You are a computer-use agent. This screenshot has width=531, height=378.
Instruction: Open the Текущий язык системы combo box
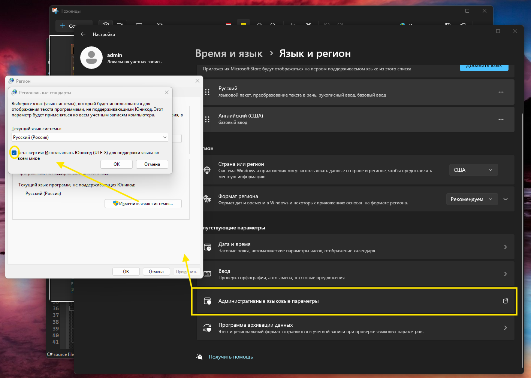(x=90, y=137)
